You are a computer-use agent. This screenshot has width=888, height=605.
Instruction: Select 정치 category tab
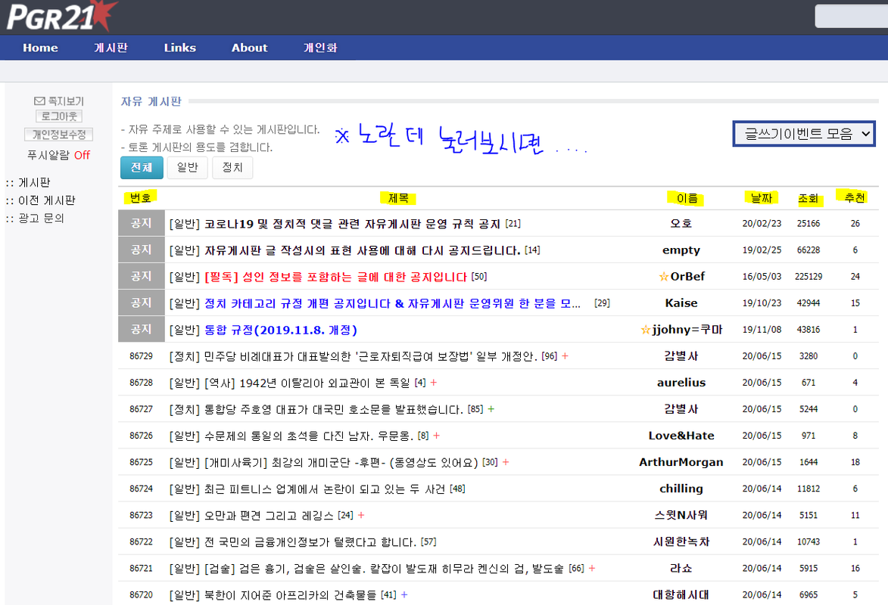pyautogui.click(x=232, y=168)
